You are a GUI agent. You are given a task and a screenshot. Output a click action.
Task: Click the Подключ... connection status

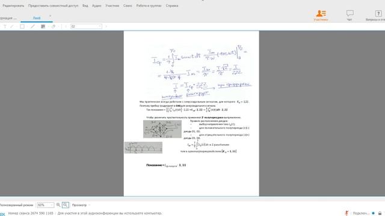[x=361, y=214]
